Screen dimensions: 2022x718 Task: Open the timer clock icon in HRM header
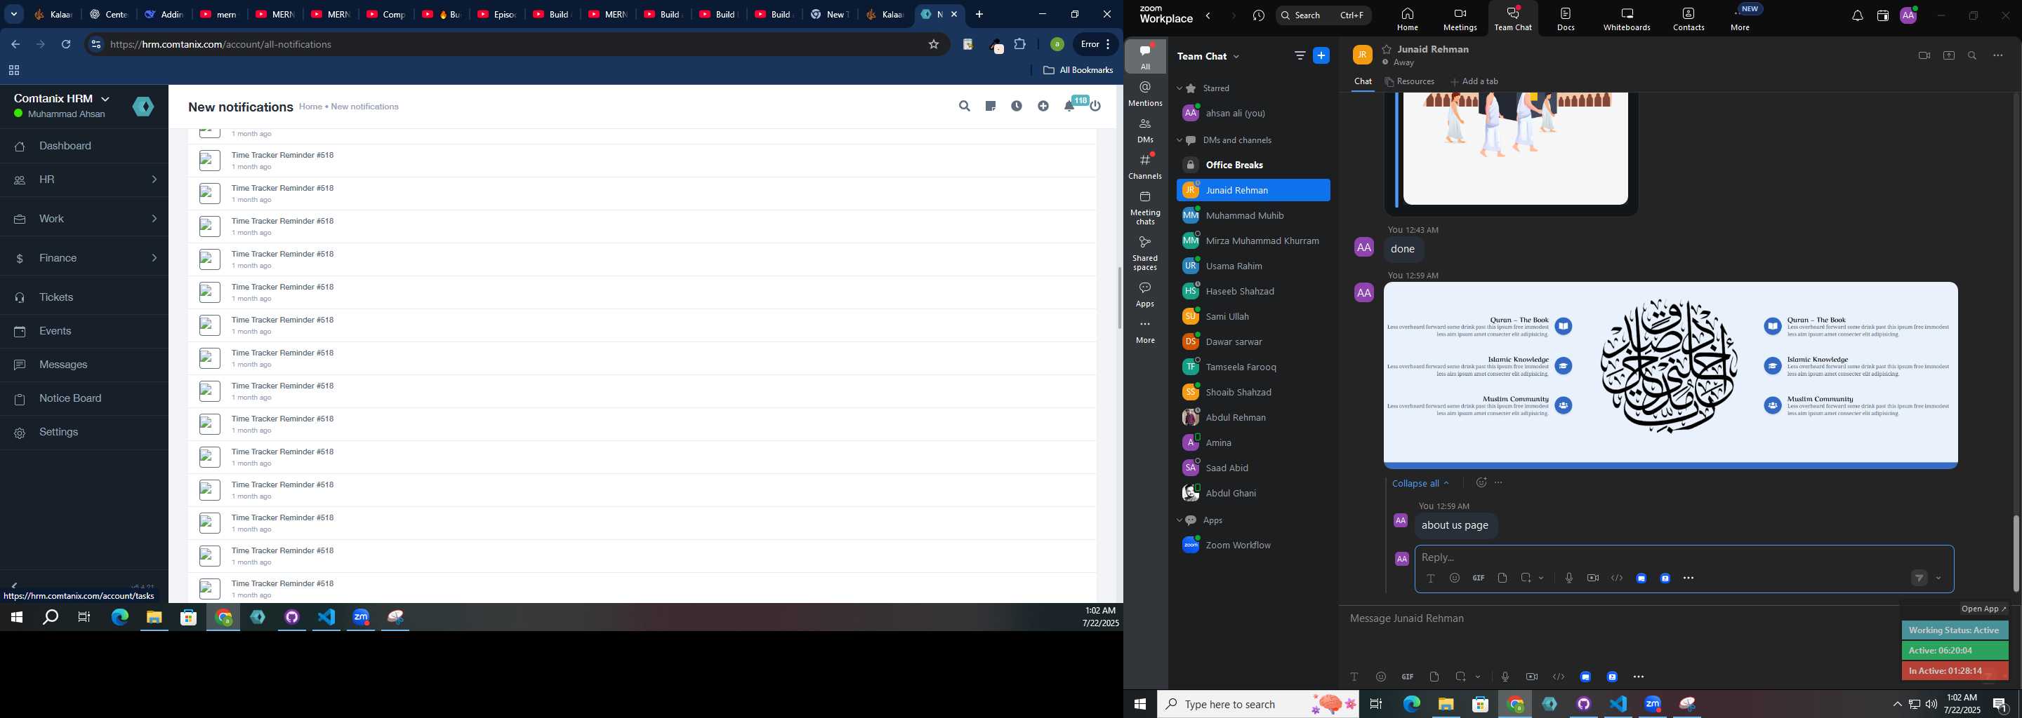coord(1017,107)
